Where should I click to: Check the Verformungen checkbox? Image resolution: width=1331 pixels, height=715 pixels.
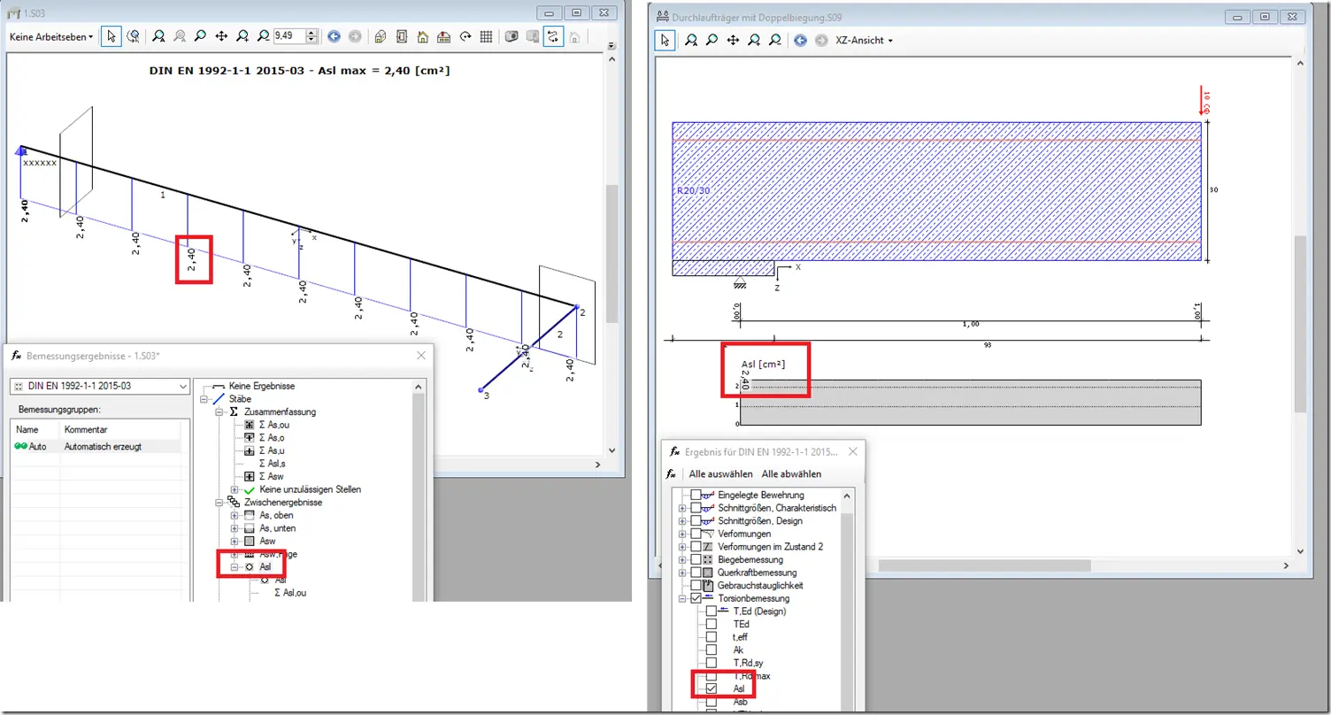[696, 534]
